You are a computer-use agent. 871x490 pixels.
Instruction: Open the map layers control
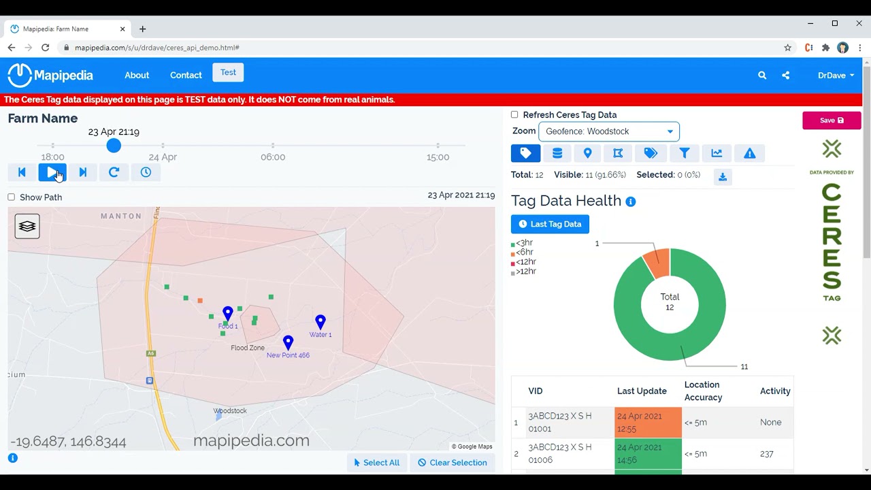pyautogui.click(x=27, y=227)
